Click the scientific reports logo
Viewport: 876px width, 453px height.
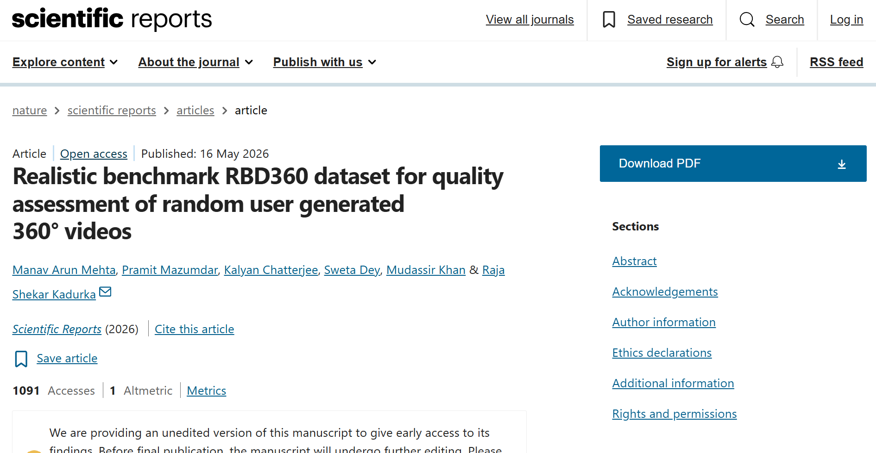click(112, 19)
